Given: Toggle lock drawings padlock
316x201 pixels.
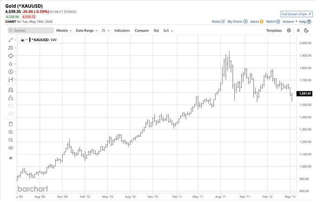Looking at the screenshot, I should click(x=11, y=98).
